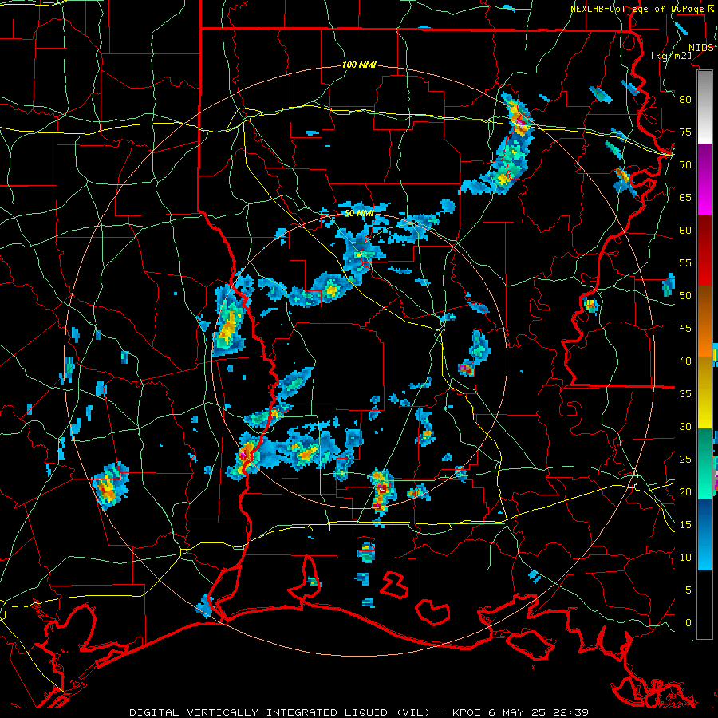This screenshot has width=718, height=718.
Task: Click the 100 NMI range ring label
Action: [x=359, y=65]
